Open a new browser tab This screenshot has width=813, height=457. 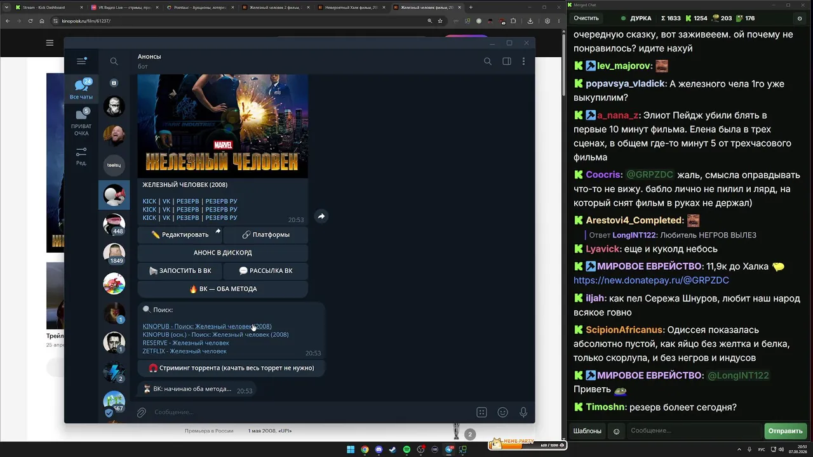[x=471, y=8]
